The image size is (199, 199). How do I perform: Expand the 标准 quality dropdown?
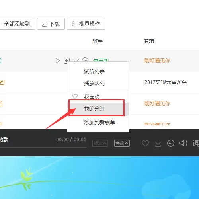pos(100,143)
